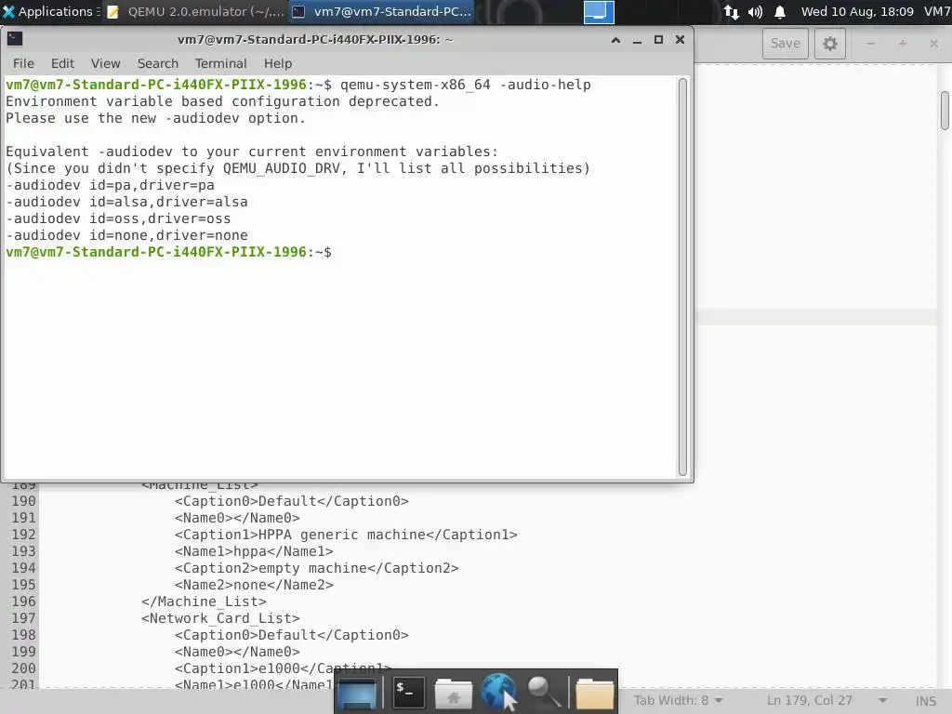
Task: Click the Ln 179, Col 27 status indicator
Action: coord(810,701)
